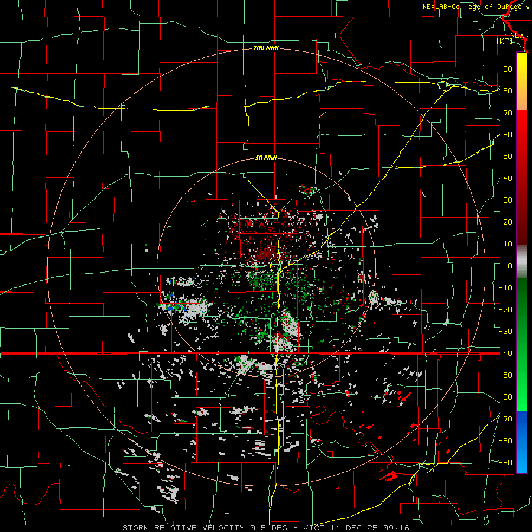532x532 pixels.
Task: Select the 0 value on velocity scale
Action: 510,266
